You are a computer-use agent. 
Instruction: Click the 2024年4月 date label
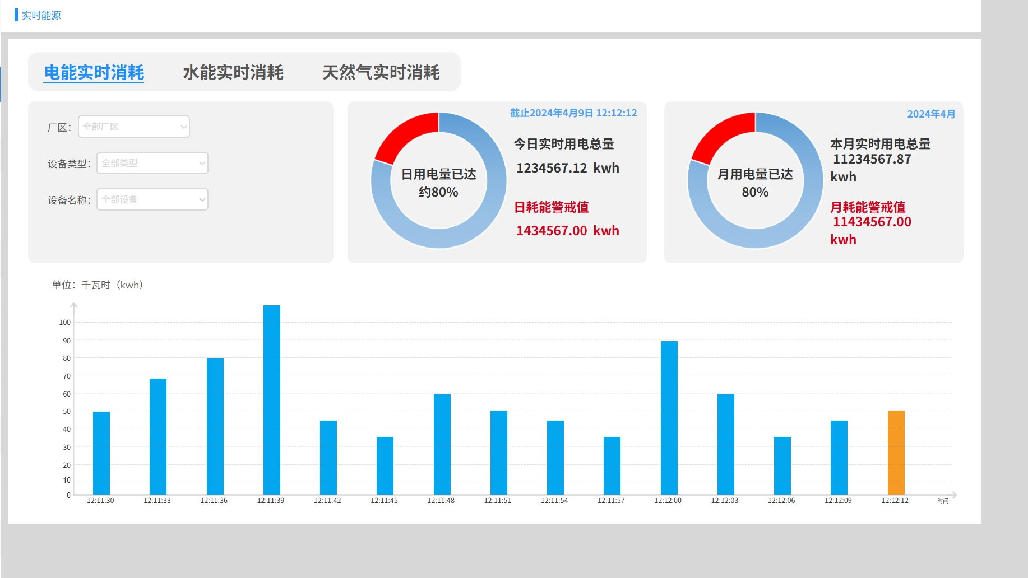click(x=931, y=114)
